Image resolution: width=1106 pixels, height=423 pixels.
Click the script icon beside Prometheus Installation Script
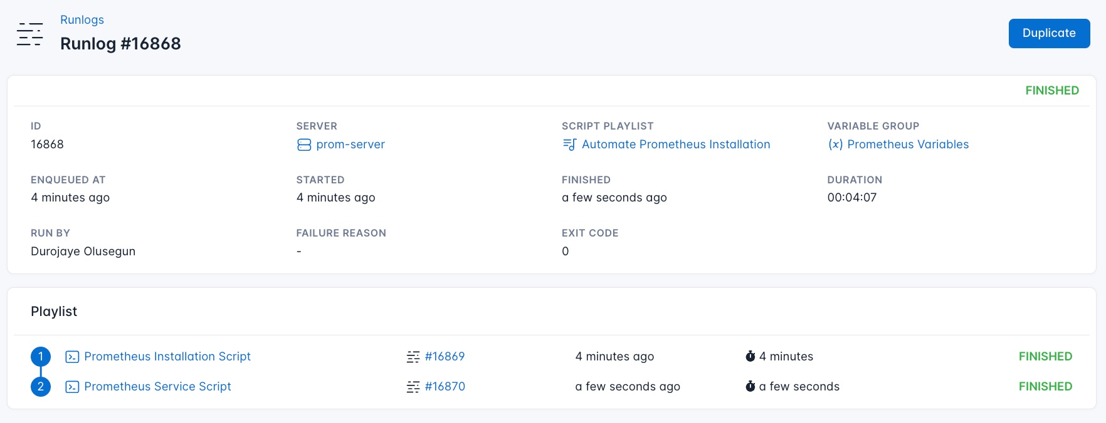pyautogui.click(x=72, y=357)
